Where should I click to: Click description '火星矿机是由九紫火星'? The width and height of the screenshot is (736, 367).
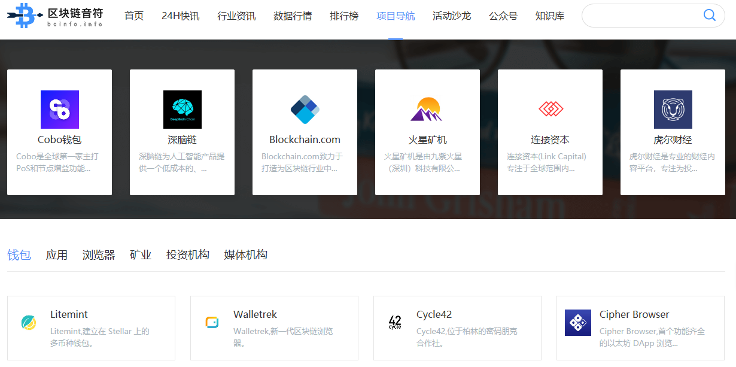tap(423, 157)
